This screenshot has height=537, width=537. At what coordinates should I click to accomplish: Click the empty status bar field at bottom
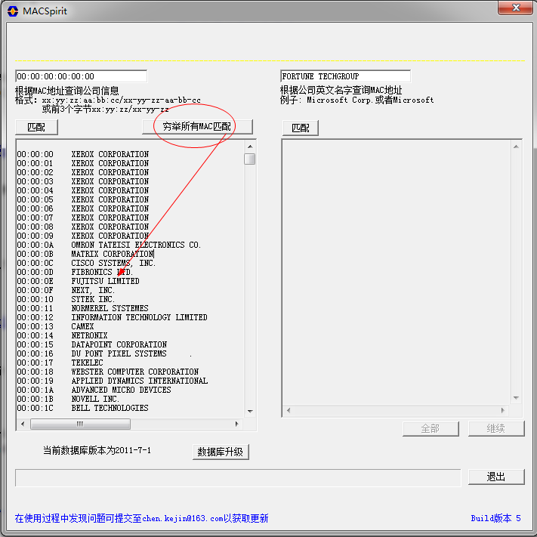coord(238,478)
